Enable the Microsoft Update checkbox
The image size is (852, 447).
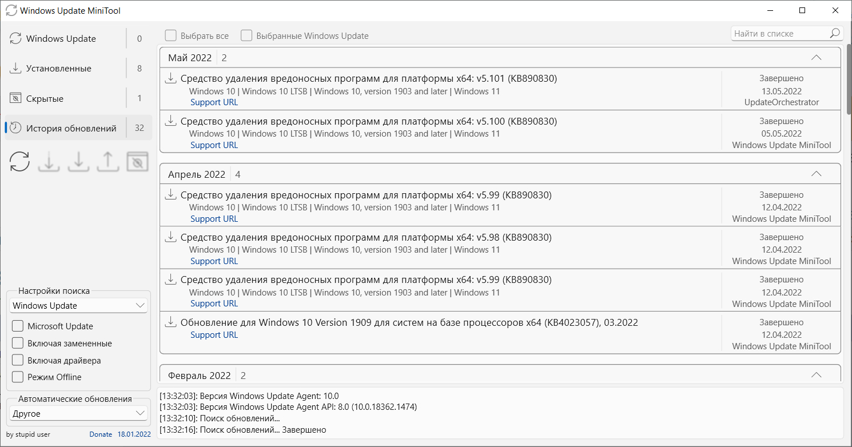pyautogui.click(x=18, y=326)
